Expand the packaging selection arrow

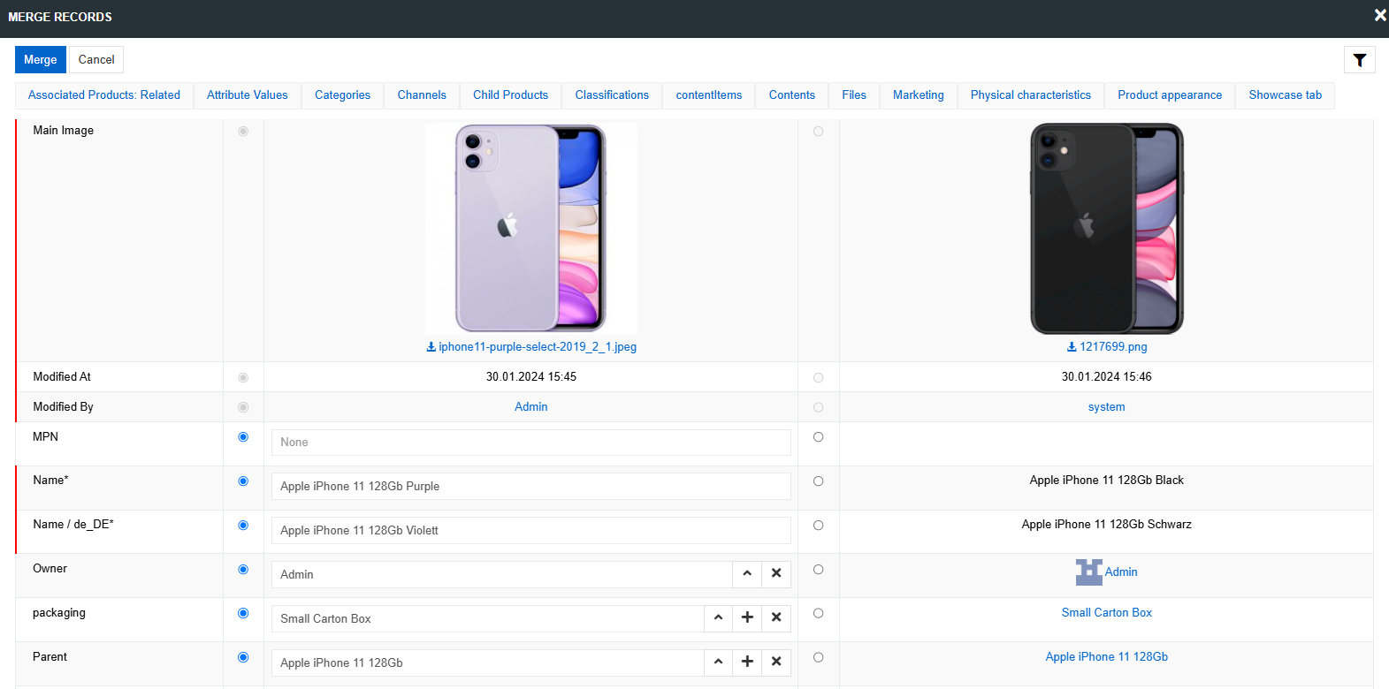[718, 618]
